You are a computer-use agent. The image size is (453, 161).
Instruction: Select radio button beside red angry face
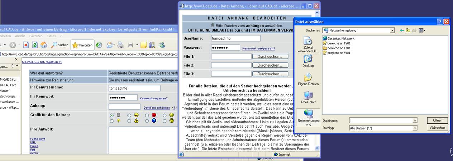(147, 115)
